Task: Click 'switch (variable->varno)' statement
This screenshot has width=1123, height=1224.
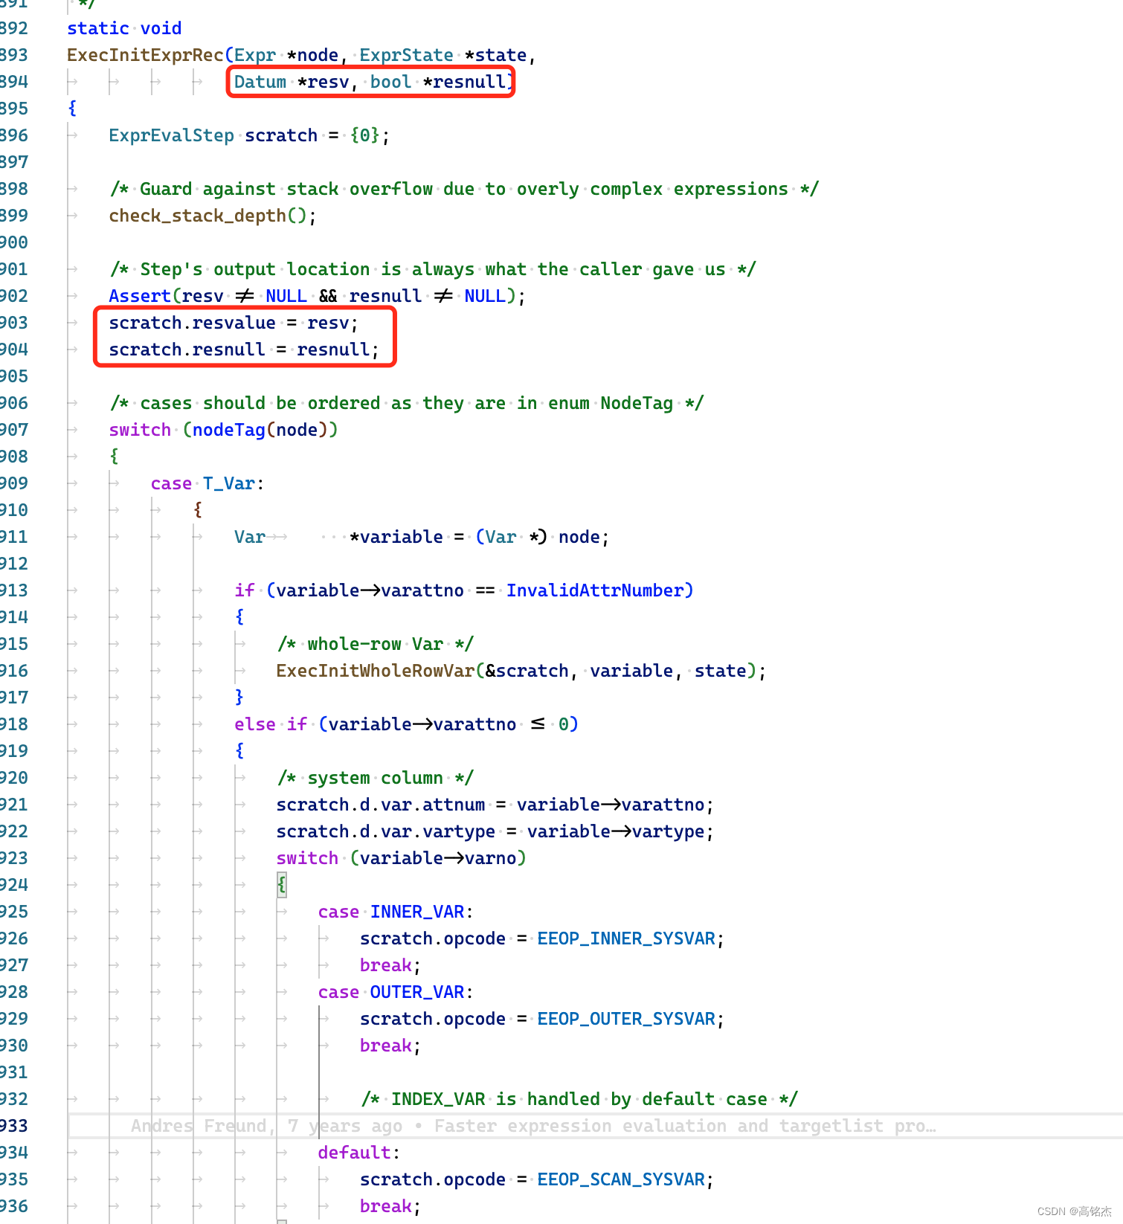Action: tap(401, 858)
